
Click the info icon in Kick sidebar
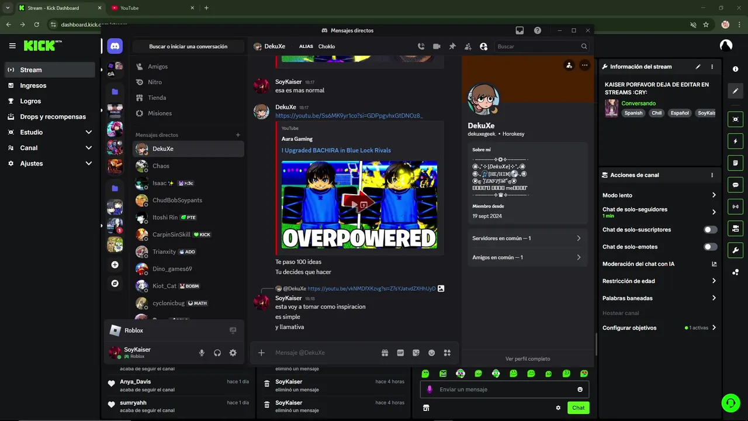[735, 69]
